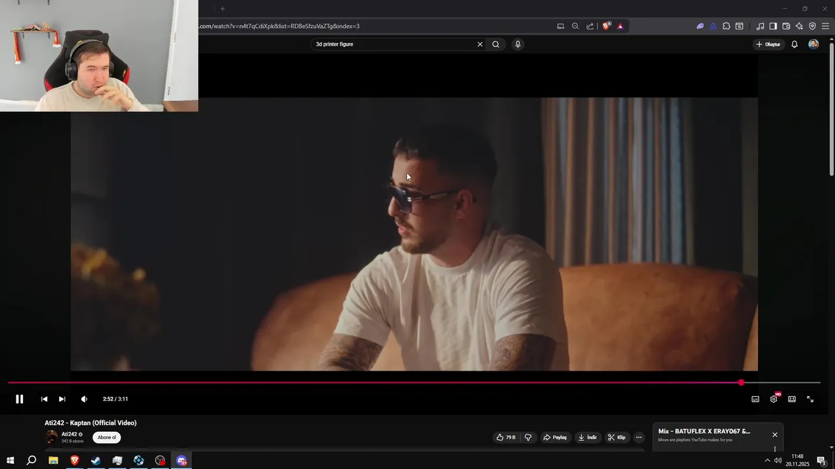Click the install app icon in address bar
This screenshot has height=469, width=835.
point(560,26)
